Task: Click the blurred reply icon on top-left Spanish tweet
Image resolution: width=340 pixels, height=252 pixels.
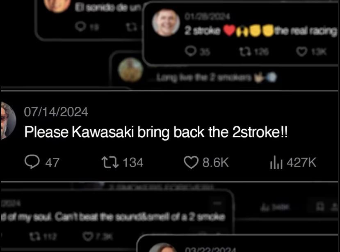Action: (80, 27)
